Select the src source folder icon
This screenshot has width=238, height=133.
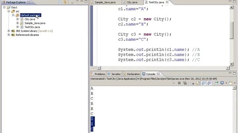tap(13, 11)
